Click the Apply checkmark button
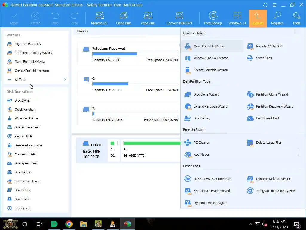 (14, 18)
